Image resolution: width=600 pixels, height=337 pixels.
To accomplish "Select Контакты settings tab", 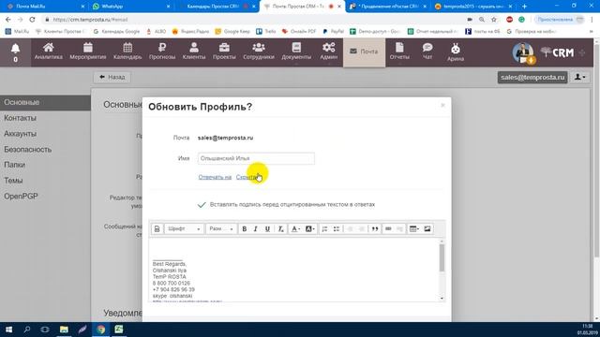I will coord(45,118).
